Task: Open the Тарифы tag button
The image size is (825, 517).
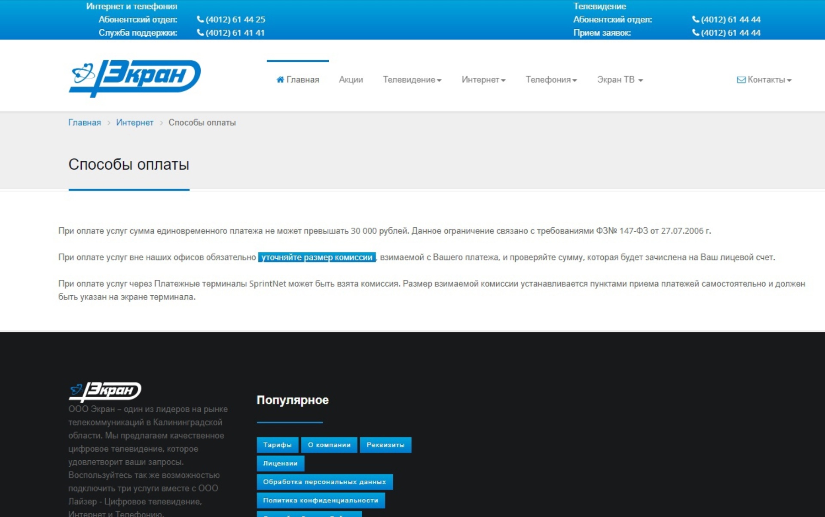Action: (x=278, y=445)
